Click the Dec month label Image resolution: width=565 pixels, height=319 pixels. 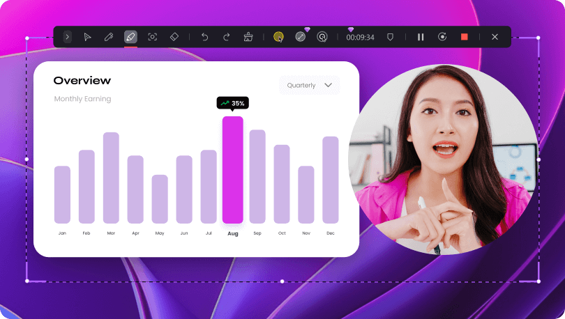point(331,233)
